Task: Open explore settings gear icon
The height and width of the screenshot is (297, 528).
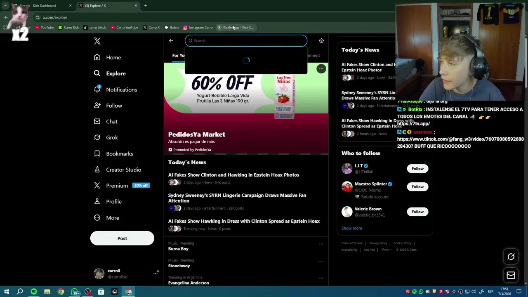Action: (x=321, y=40)
